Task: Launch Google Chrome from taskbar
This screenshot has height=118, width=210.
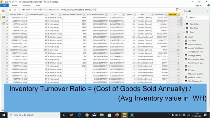Action: [87, 115]
